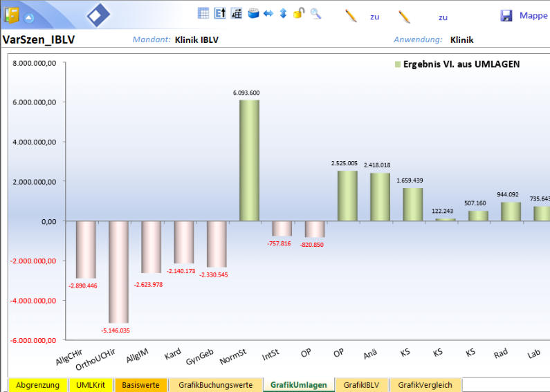Click the Mappe button label
Viewport: 550px width, 392px height.
pos(533,16)
